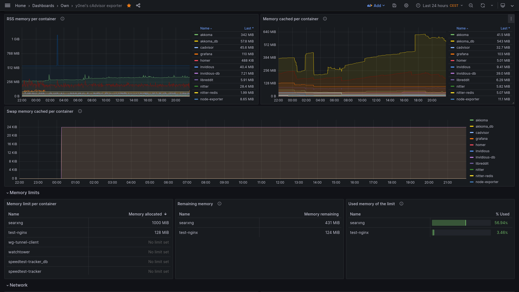Open the Memory cached panel three-dot menu
519x292 pixels.
tap(511, 19)
